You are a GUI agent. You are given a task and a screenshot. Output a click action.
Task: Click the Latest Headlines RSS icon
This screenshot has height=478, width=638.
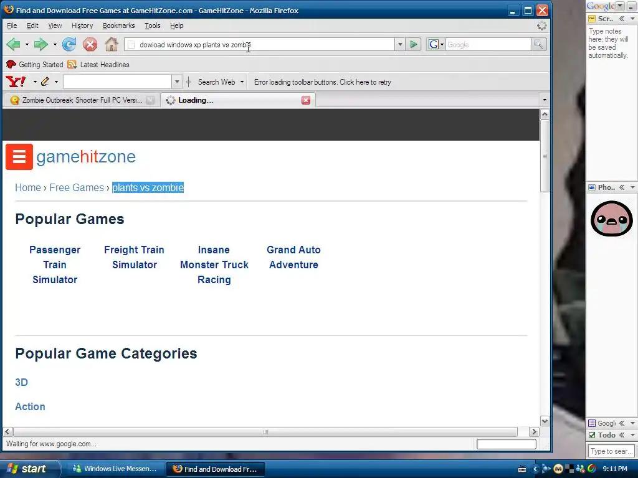(x=72, y=64)
